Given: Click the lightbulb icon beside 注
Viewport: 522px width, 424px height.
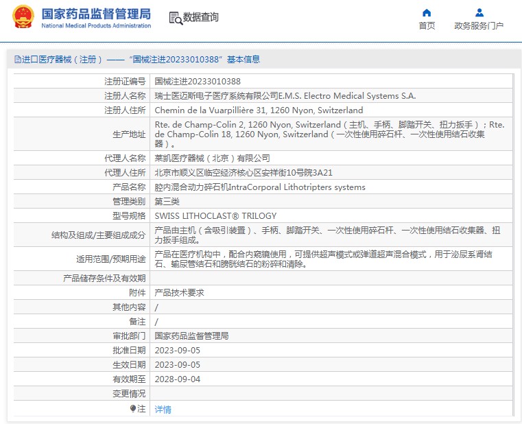Looking at the screenshot, I should pyautogui.click(x=134, y=409).
